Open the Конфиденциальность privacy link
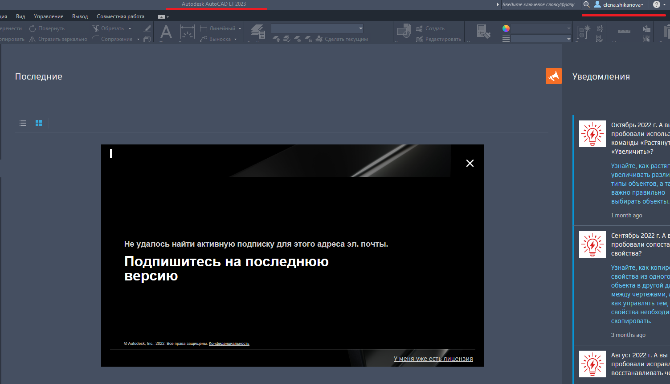 tap(229, 344)
